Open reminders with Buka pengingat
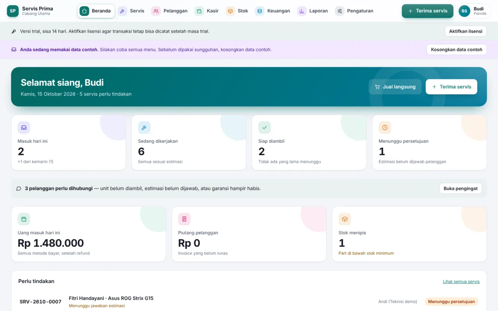The width and height of the screenshot is (498, 311). 461,189
